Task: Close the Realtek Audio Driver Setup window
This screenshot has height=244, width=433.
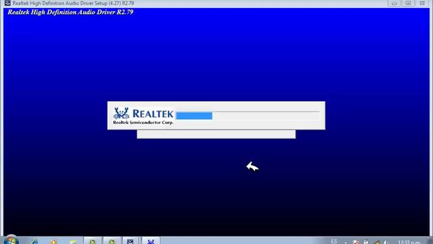Action: (422, 3)
